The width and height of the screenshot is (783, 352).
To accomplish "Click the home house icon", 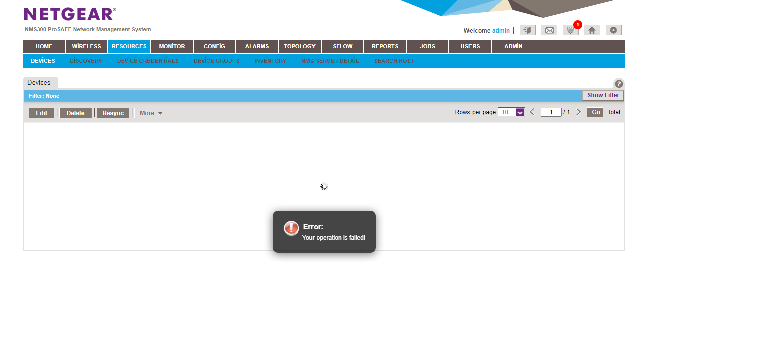I will coord(592,30).
